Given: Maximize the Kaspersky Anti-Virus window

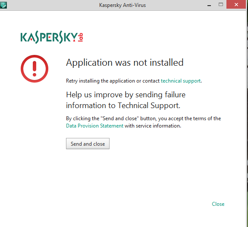Looking at the screenshot, I should point(221,5).
